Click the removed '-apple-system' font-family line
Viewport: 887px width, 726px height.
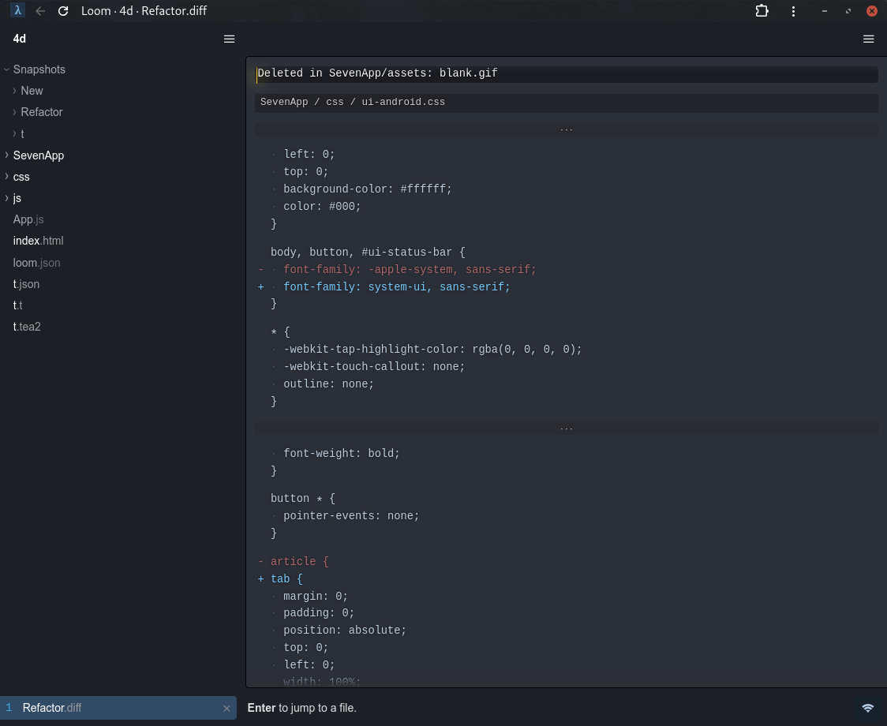(x=410, y=270)
